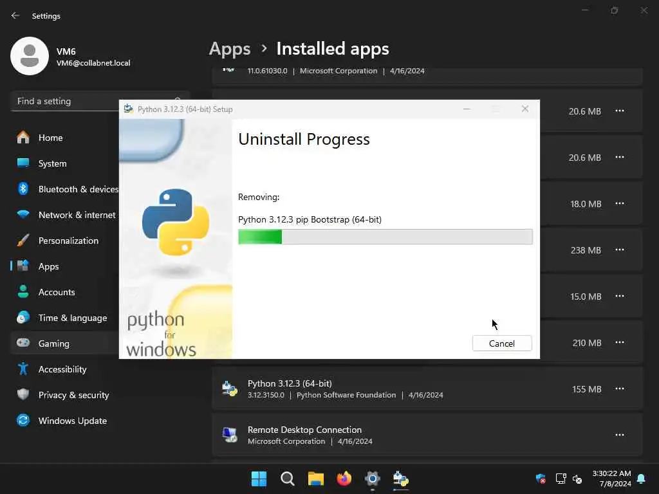This screenshot has width=659, height=494.
Task: Click the Personalization brush icon
Action: [23, 241]
